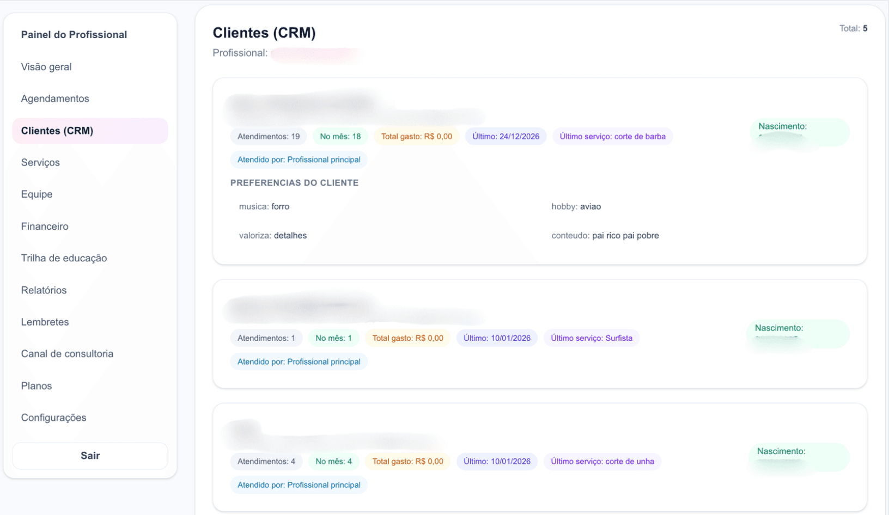889x515 pixels.
Task: Click the 'Último serviço: corte de barba' badge
Action: coord(612,136)
